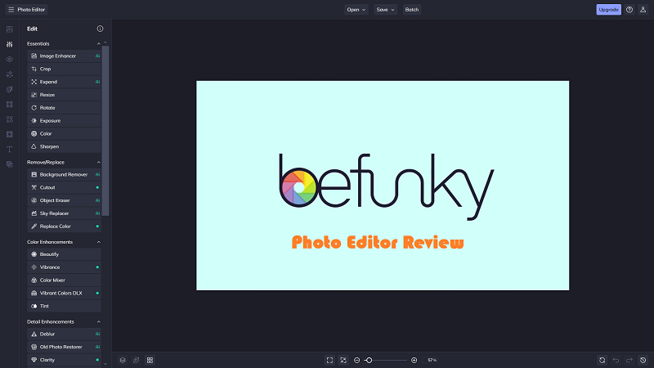Select the Crop tool
The image size is (654, 368).
tap(65, 69)
